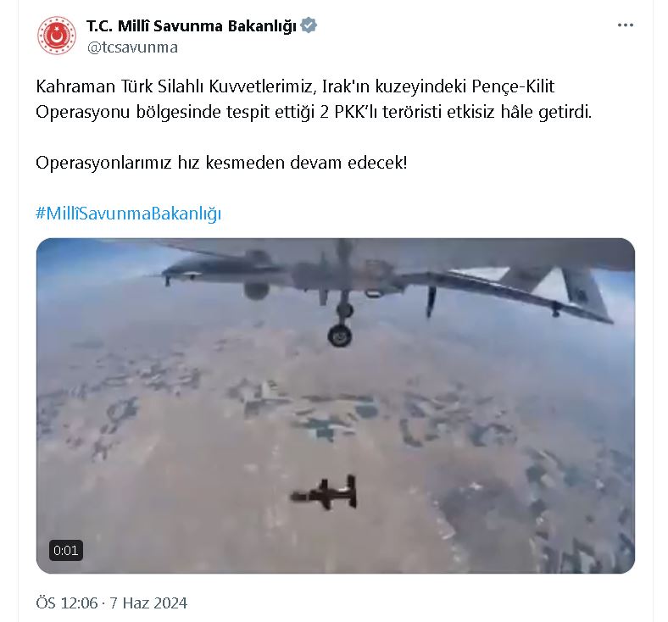Click the camera pod under the drone
Screen dimensions: 668x622
point(257,291)
